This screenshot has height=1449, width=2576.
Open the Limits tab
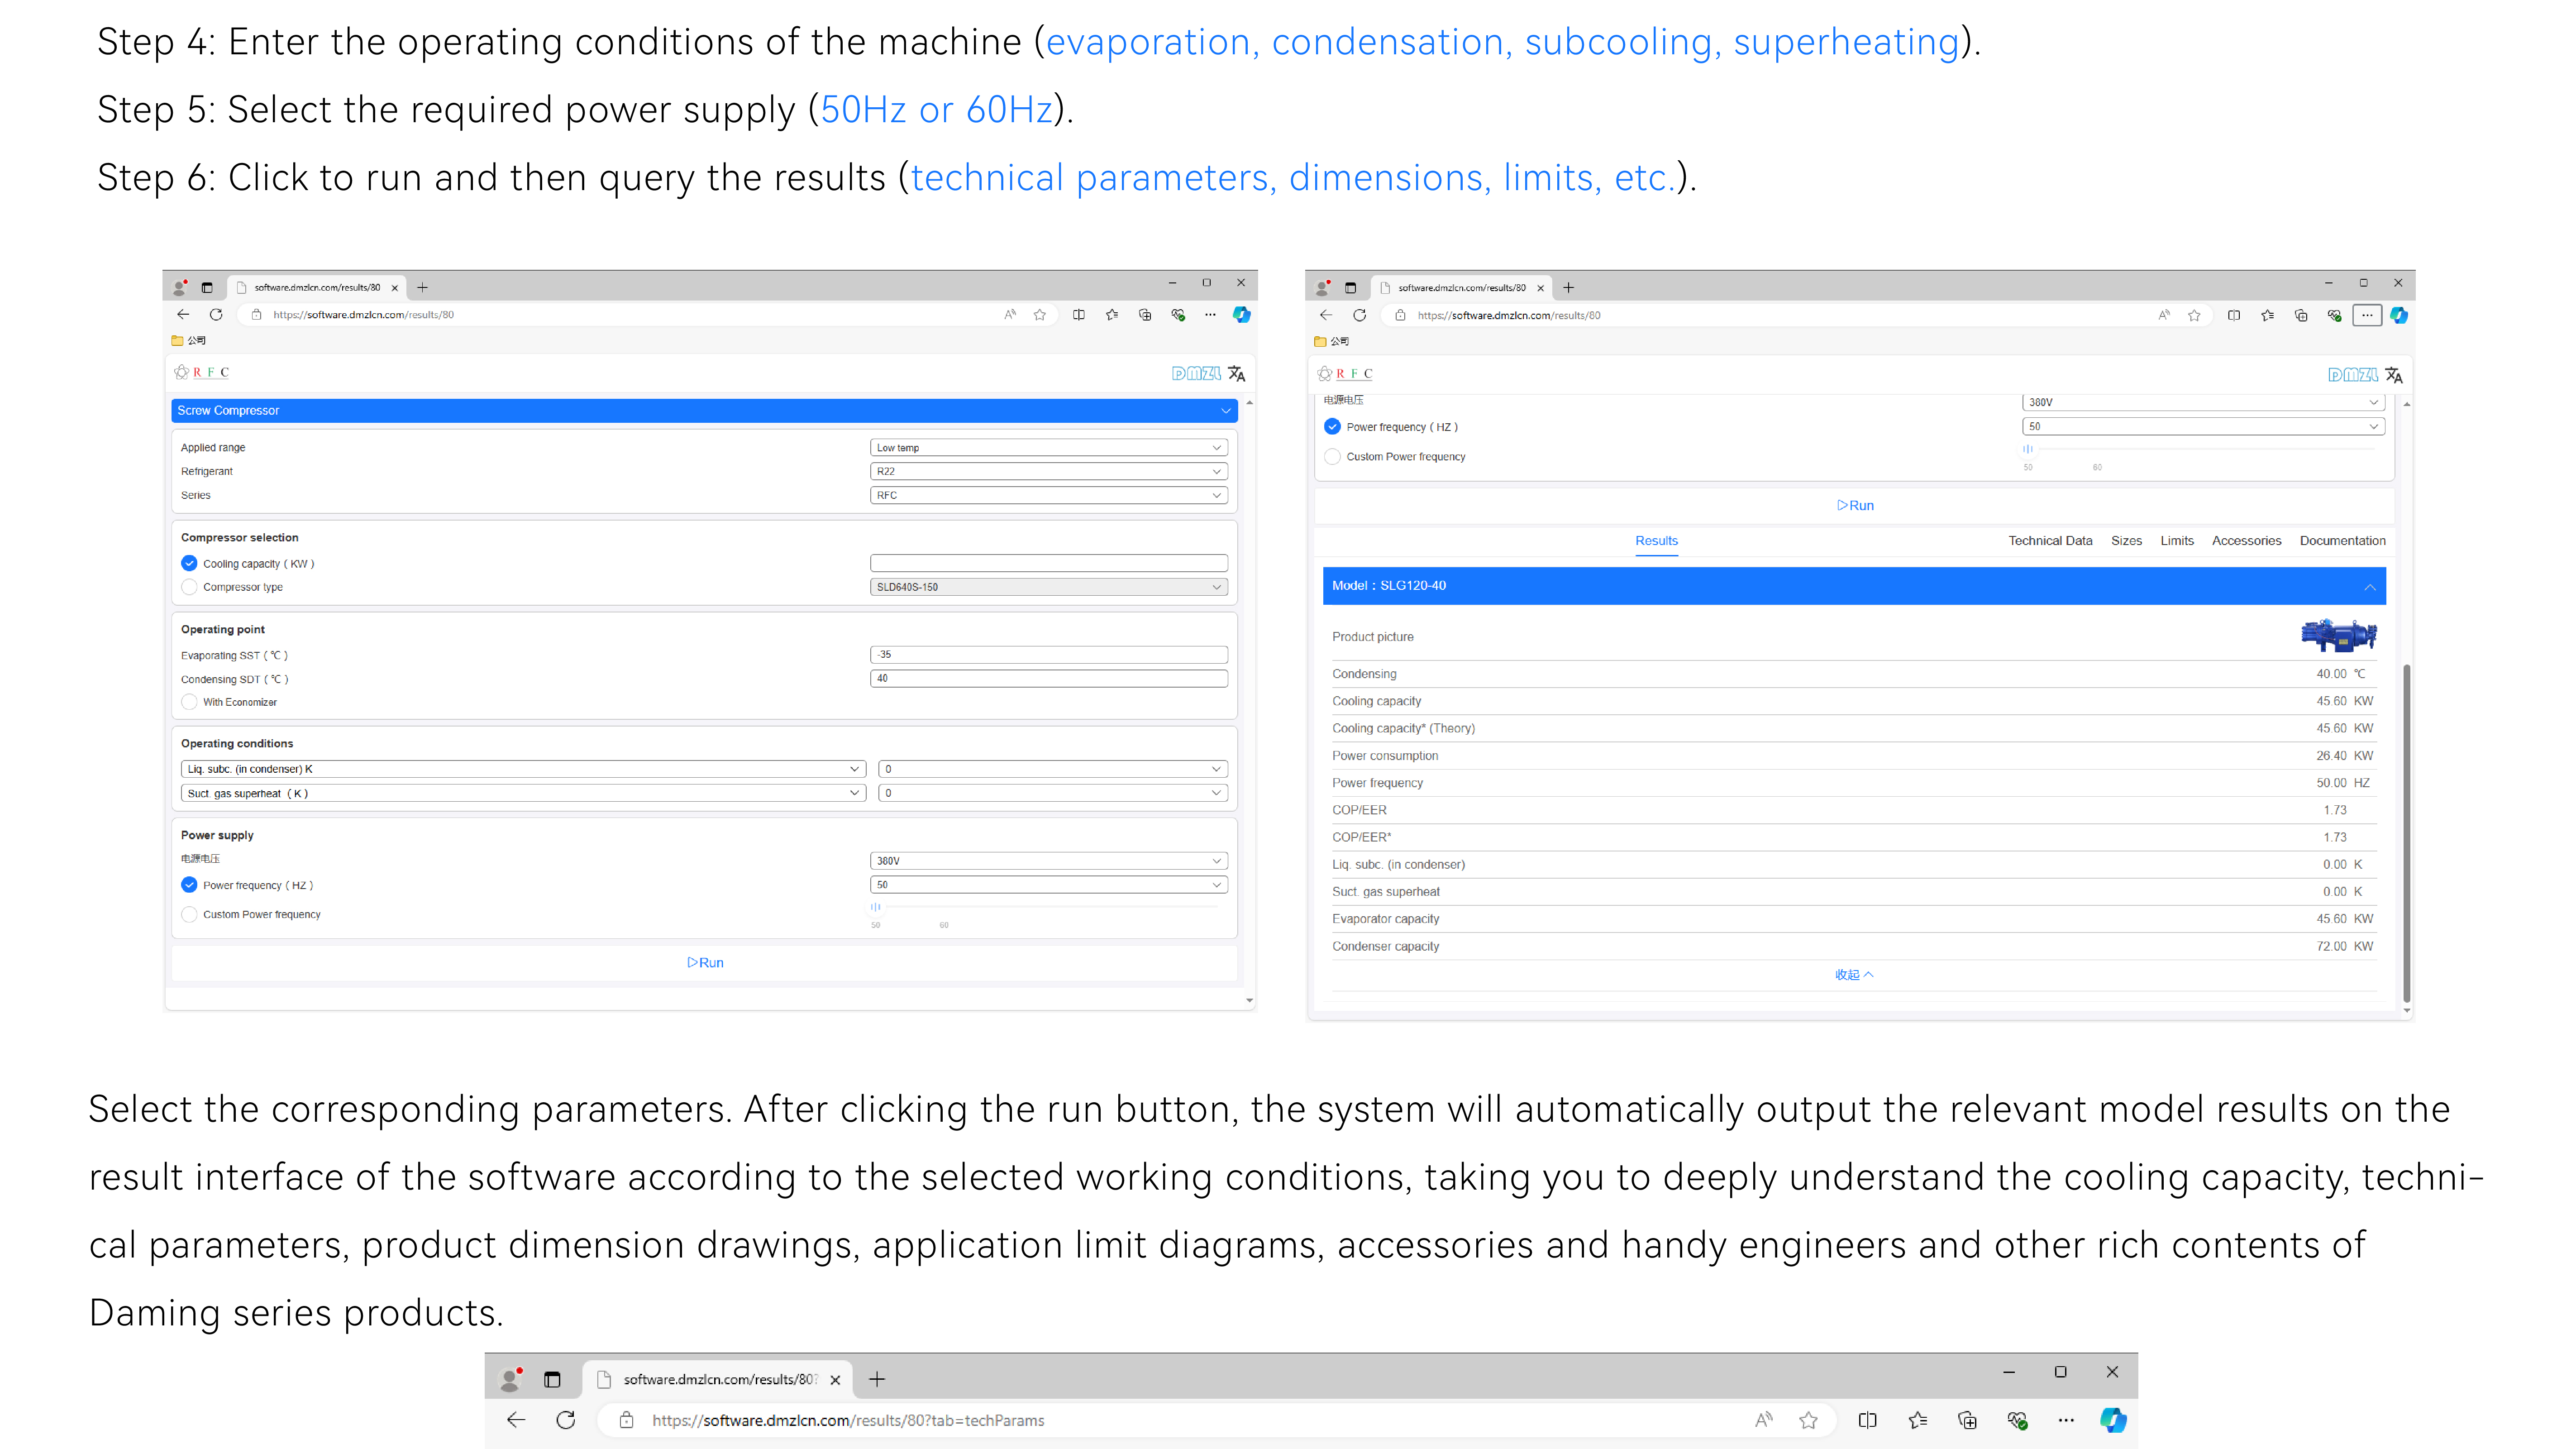pyautogui.click(x=2177, y=541)
